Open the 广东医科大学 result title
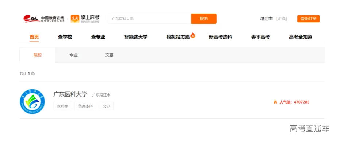Viewport: 340px width, 143px height. (x=70, y=94)
